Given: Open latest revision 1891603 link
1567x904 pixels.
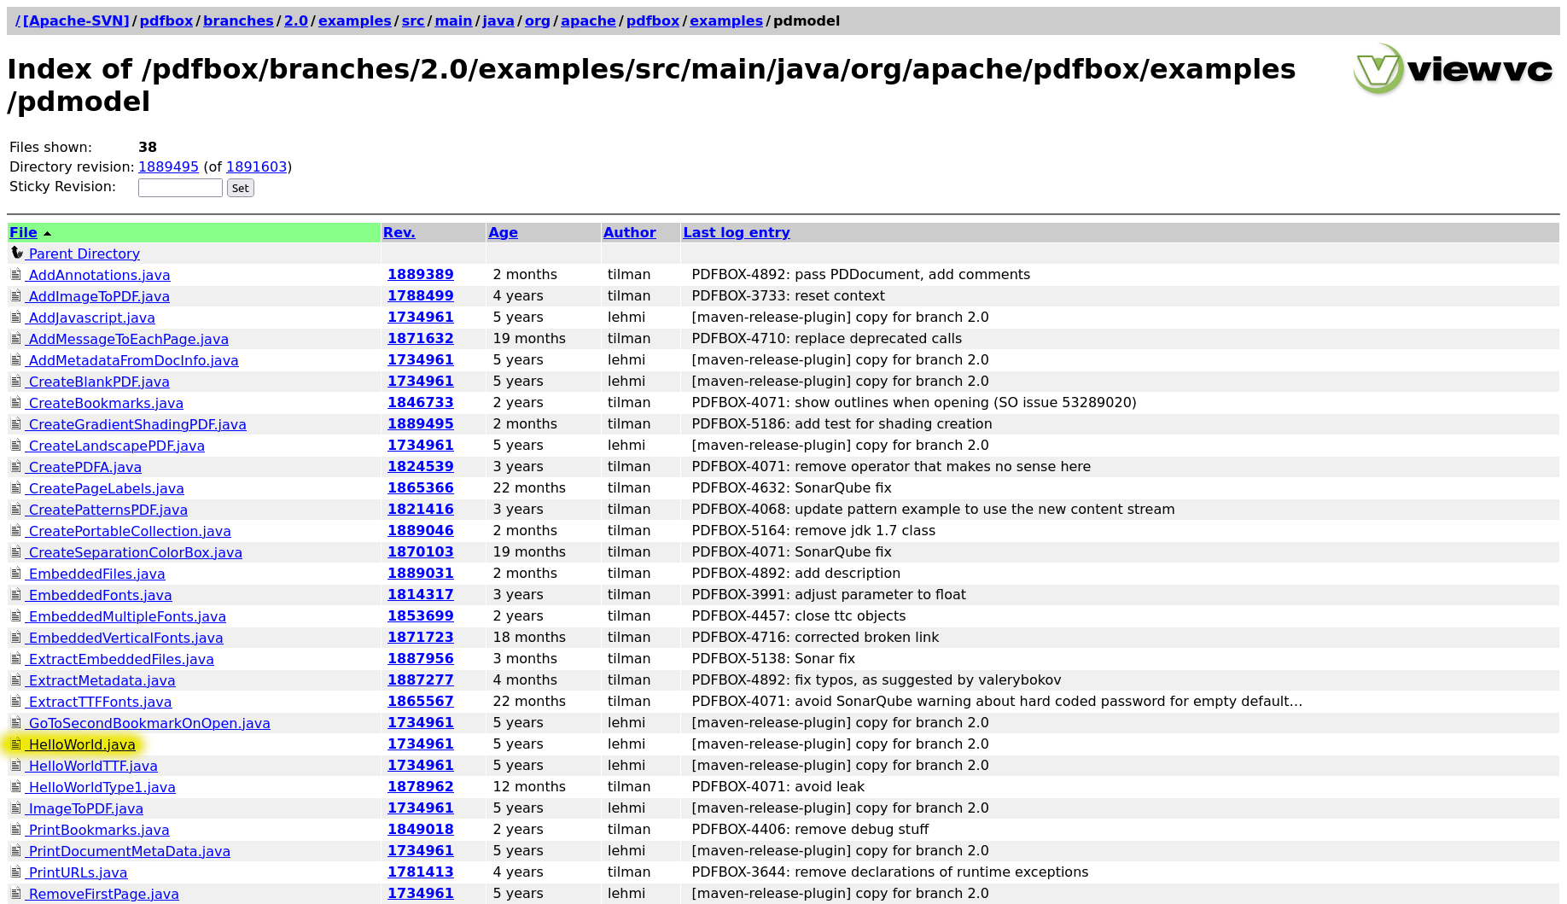Looking at the screenshot, I should pos(256,166).
